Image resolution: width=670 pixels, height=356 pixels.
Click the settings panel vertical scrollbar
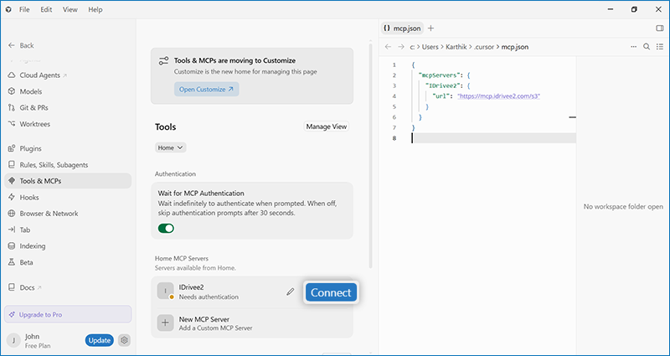click(x=370, y=154)
